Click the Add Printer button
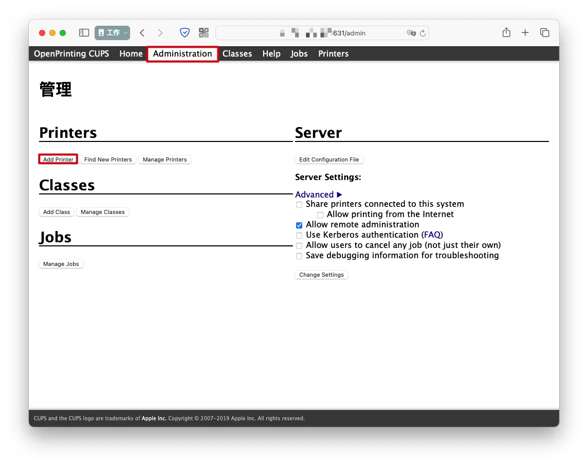Image resolution: width=588 pixels, height=465 pixels. [x=58, y=159]
